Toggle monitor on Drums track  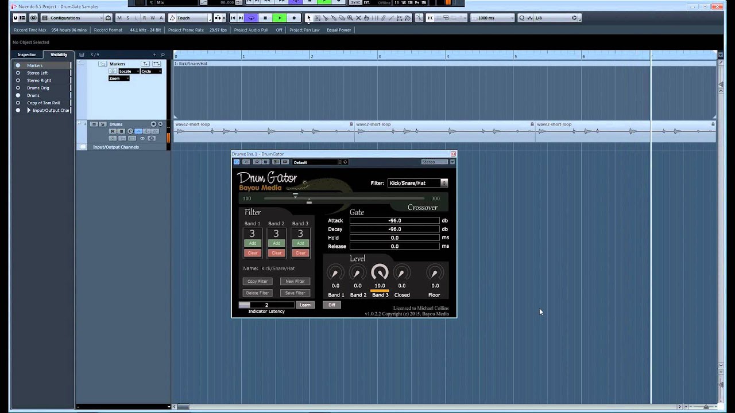(x=160, y=124)
